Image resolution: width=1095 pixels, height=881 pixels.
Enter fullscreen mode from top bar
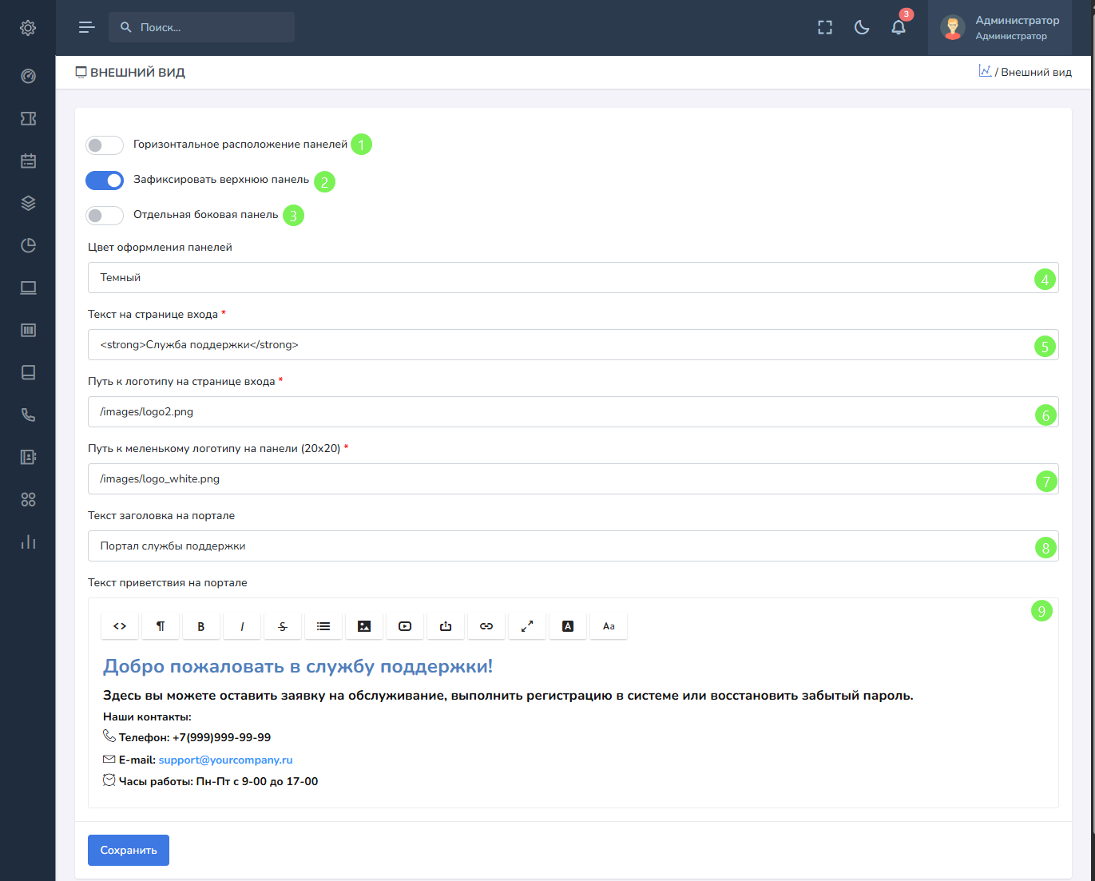(825, 28)
